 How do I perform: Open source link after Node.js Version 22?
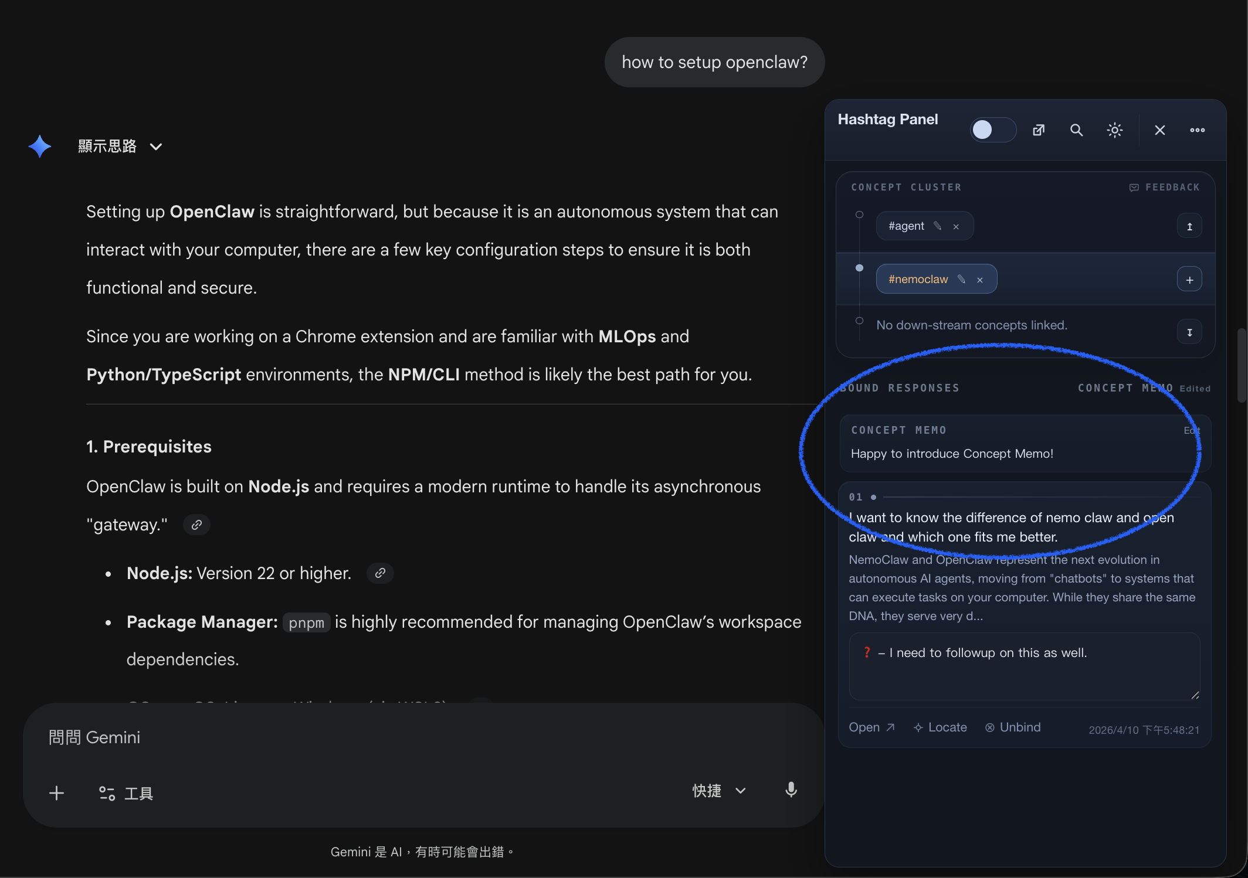coord(380,573)
